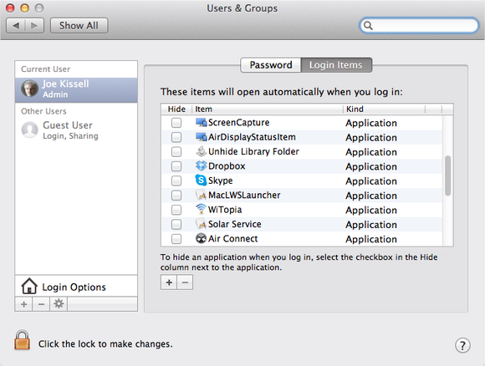Screen dimensions: 485x366
Task: Select the WiTopia login item
Action: [302, 210]
